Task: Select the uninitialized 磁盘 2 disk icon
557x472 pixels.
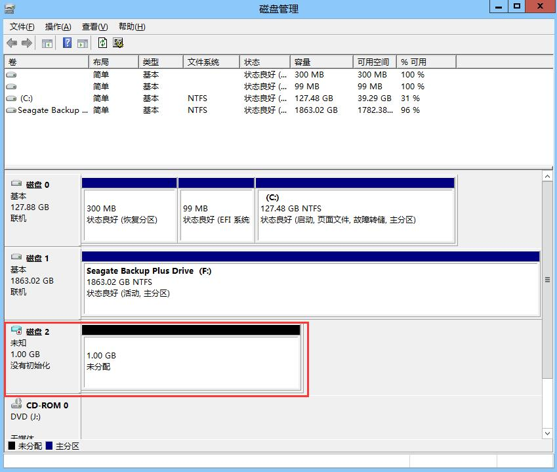Action: tap(16, 331)
